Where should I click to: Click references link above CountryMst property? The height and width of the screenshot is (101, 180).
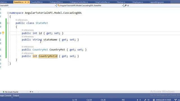(28, 47)
